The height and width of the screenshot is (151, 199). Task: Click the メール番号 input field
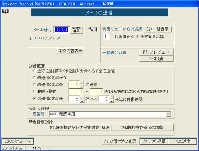click(x=62, y=29)
